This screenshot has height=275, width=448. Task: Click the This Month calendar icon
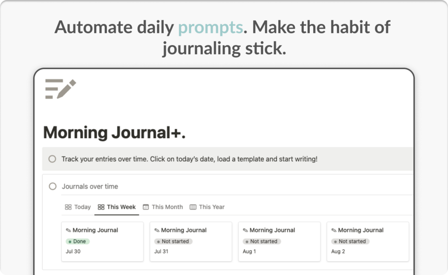point(146,207)
